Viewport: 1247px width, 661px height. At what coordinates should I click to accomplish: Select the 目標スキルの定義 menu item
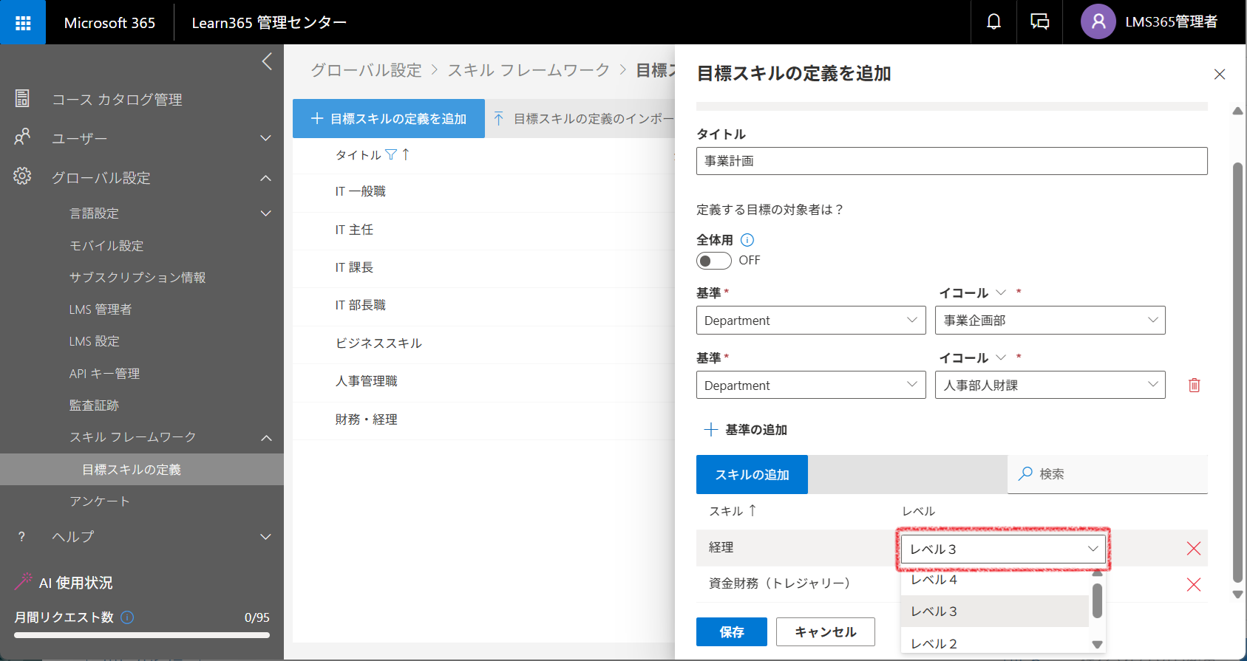coord(142,470)
